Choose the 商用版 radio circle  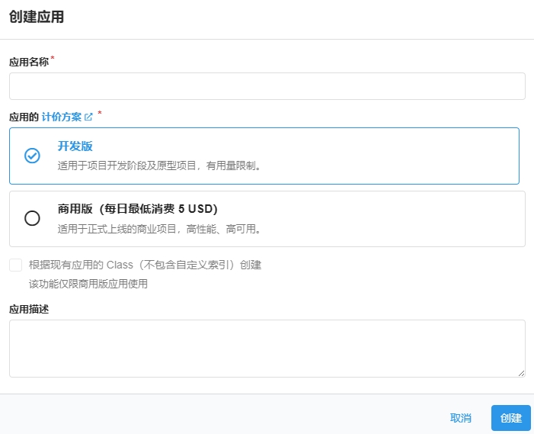tap(32, 218)
